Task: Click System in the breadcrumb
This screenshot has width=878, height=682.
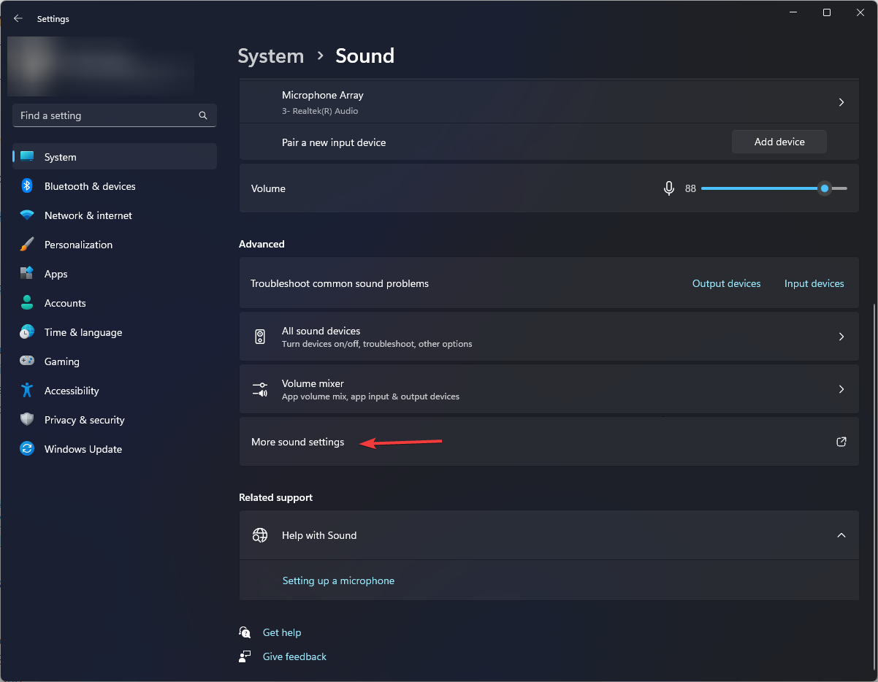Action: [x=271, y=56]
